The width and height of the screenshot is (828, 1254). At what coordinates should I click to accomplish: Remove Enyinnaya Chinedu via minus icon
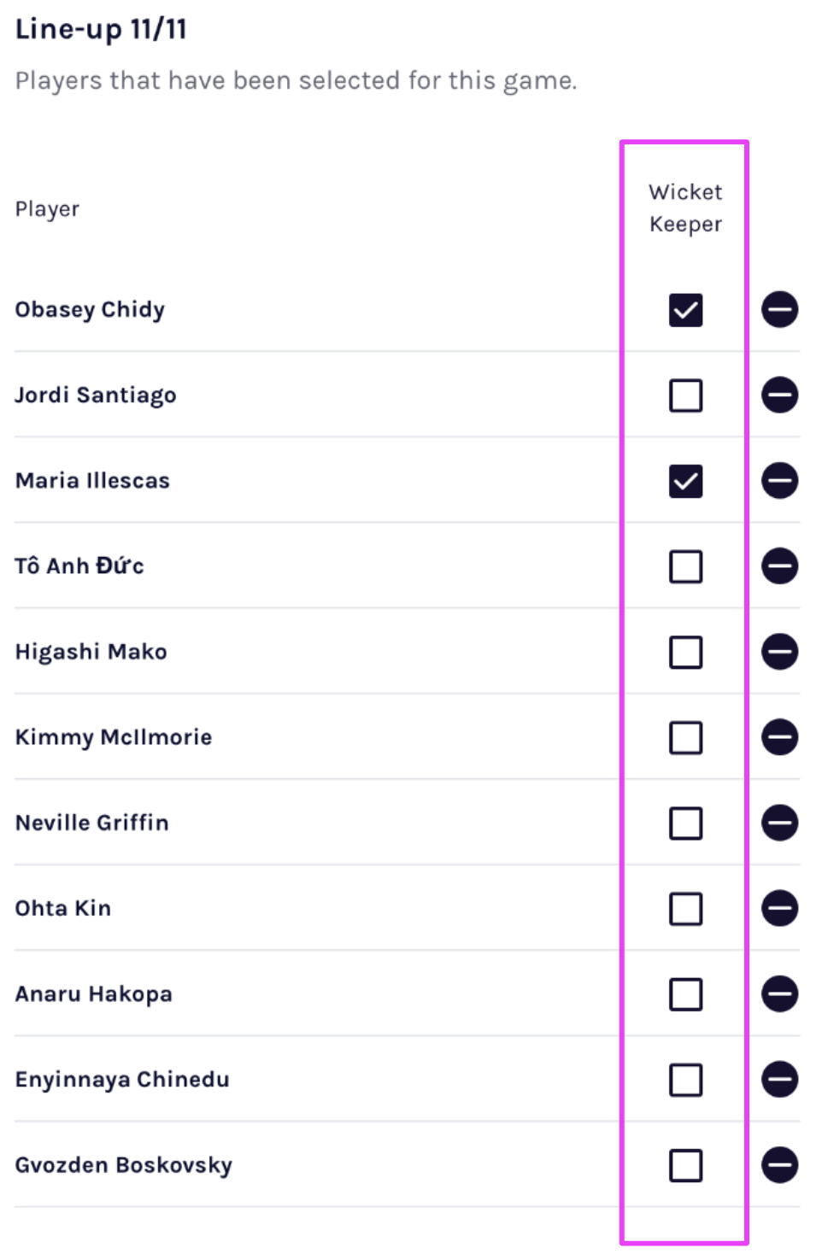tap(779, 1079)
